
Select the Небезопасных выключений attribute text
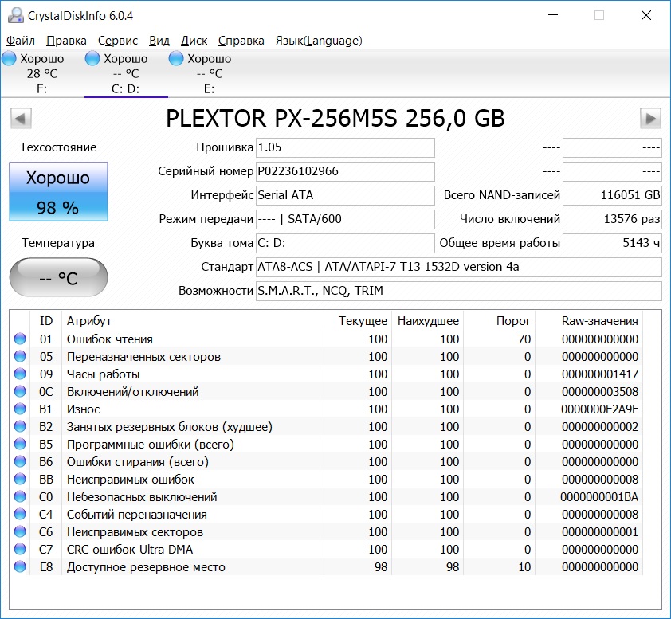[x=142, y=497]
